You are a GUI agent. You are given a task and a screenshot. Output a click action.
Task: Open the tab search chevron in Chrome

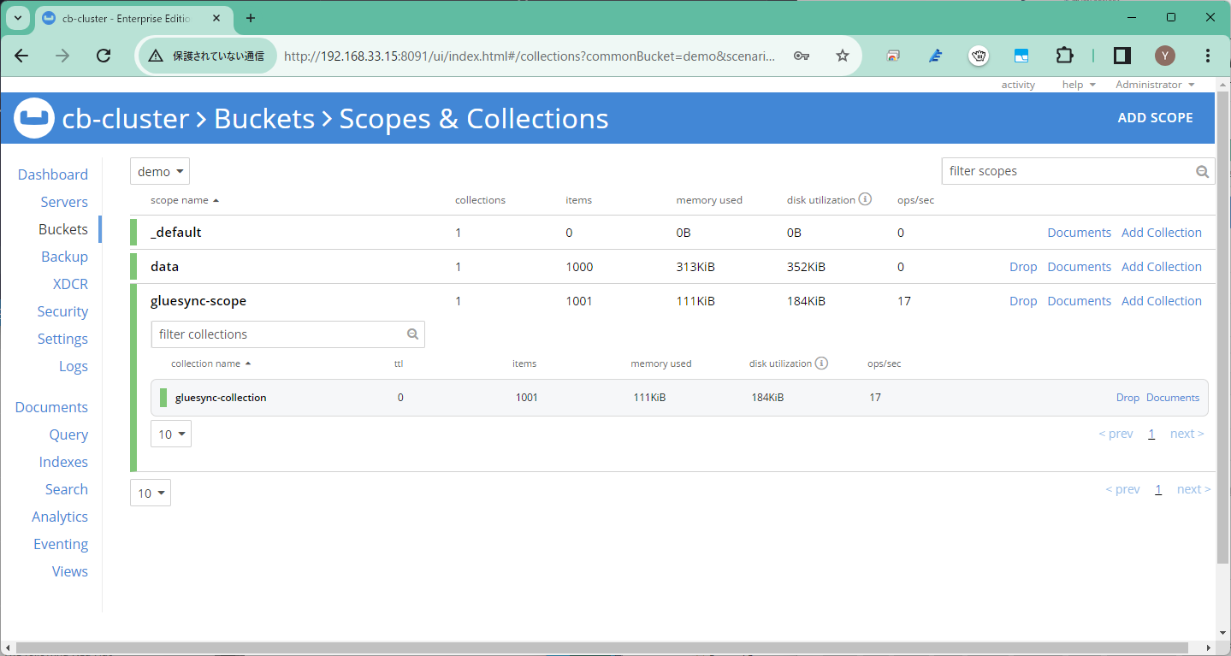[17, 18]
